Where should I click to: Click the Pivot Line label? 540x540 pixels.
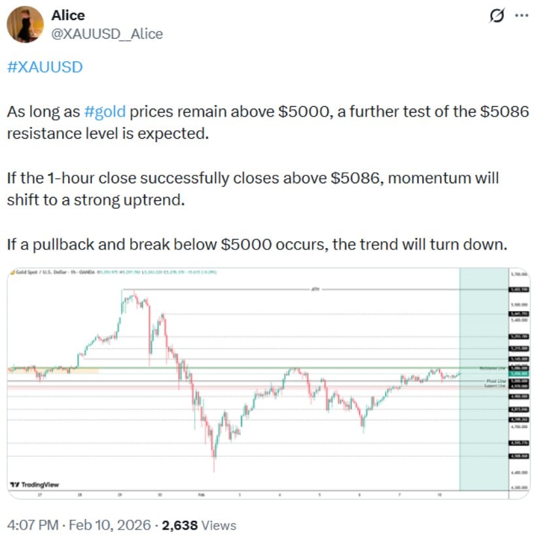(x=495, y=380)
